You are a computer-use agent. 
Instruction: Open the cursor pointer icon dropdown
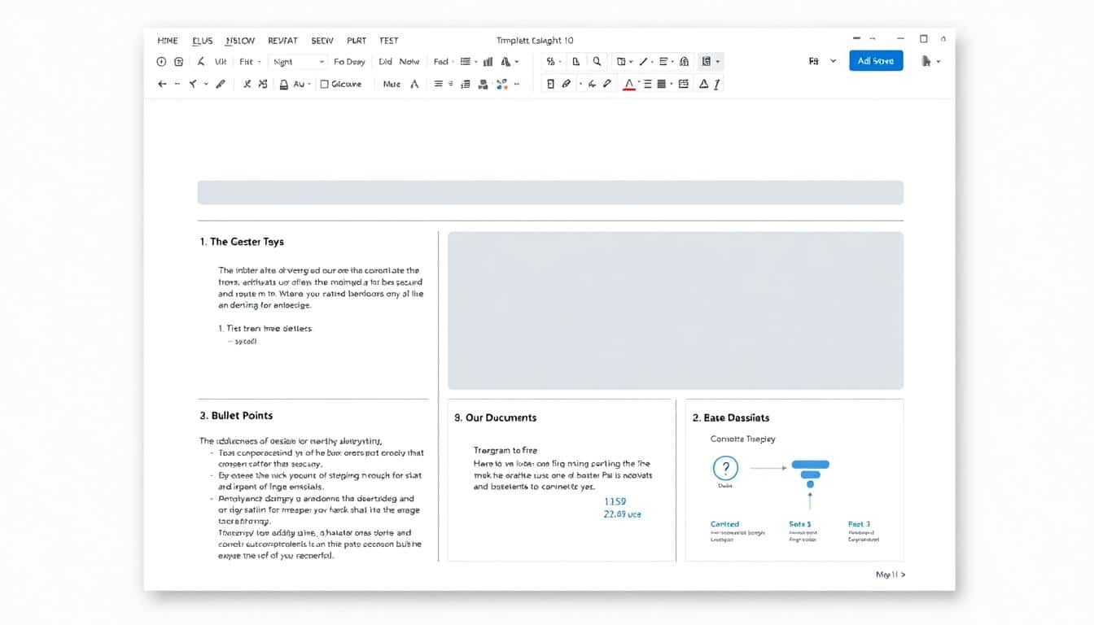click(x=930, y=61)
